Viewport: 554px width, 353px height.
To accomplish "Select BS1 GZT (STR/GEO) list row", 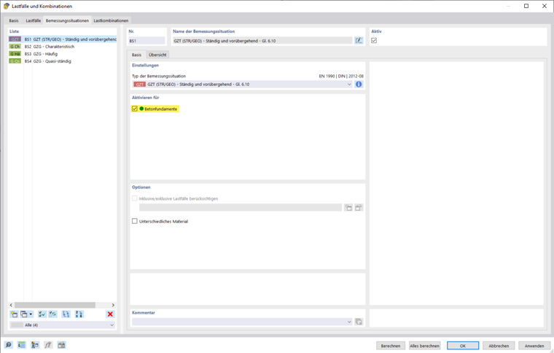I will [63, 39].
